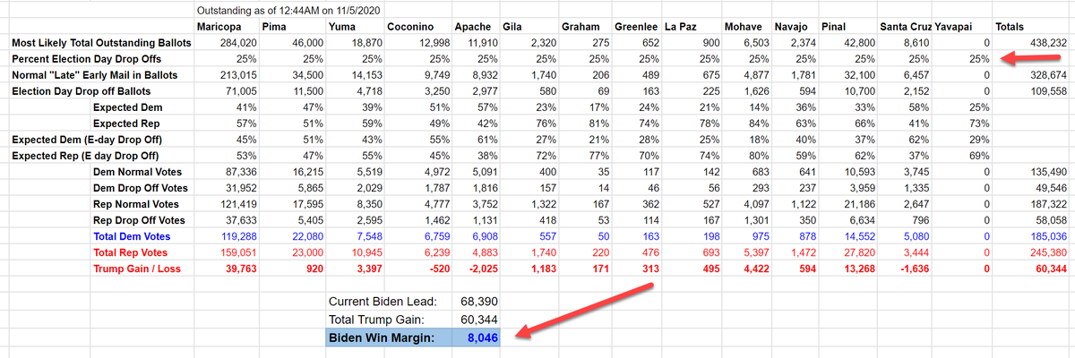Screen dimensions: 1075x358
Task: Click 'Rep Normal Votes' row label
Action: 137,204
